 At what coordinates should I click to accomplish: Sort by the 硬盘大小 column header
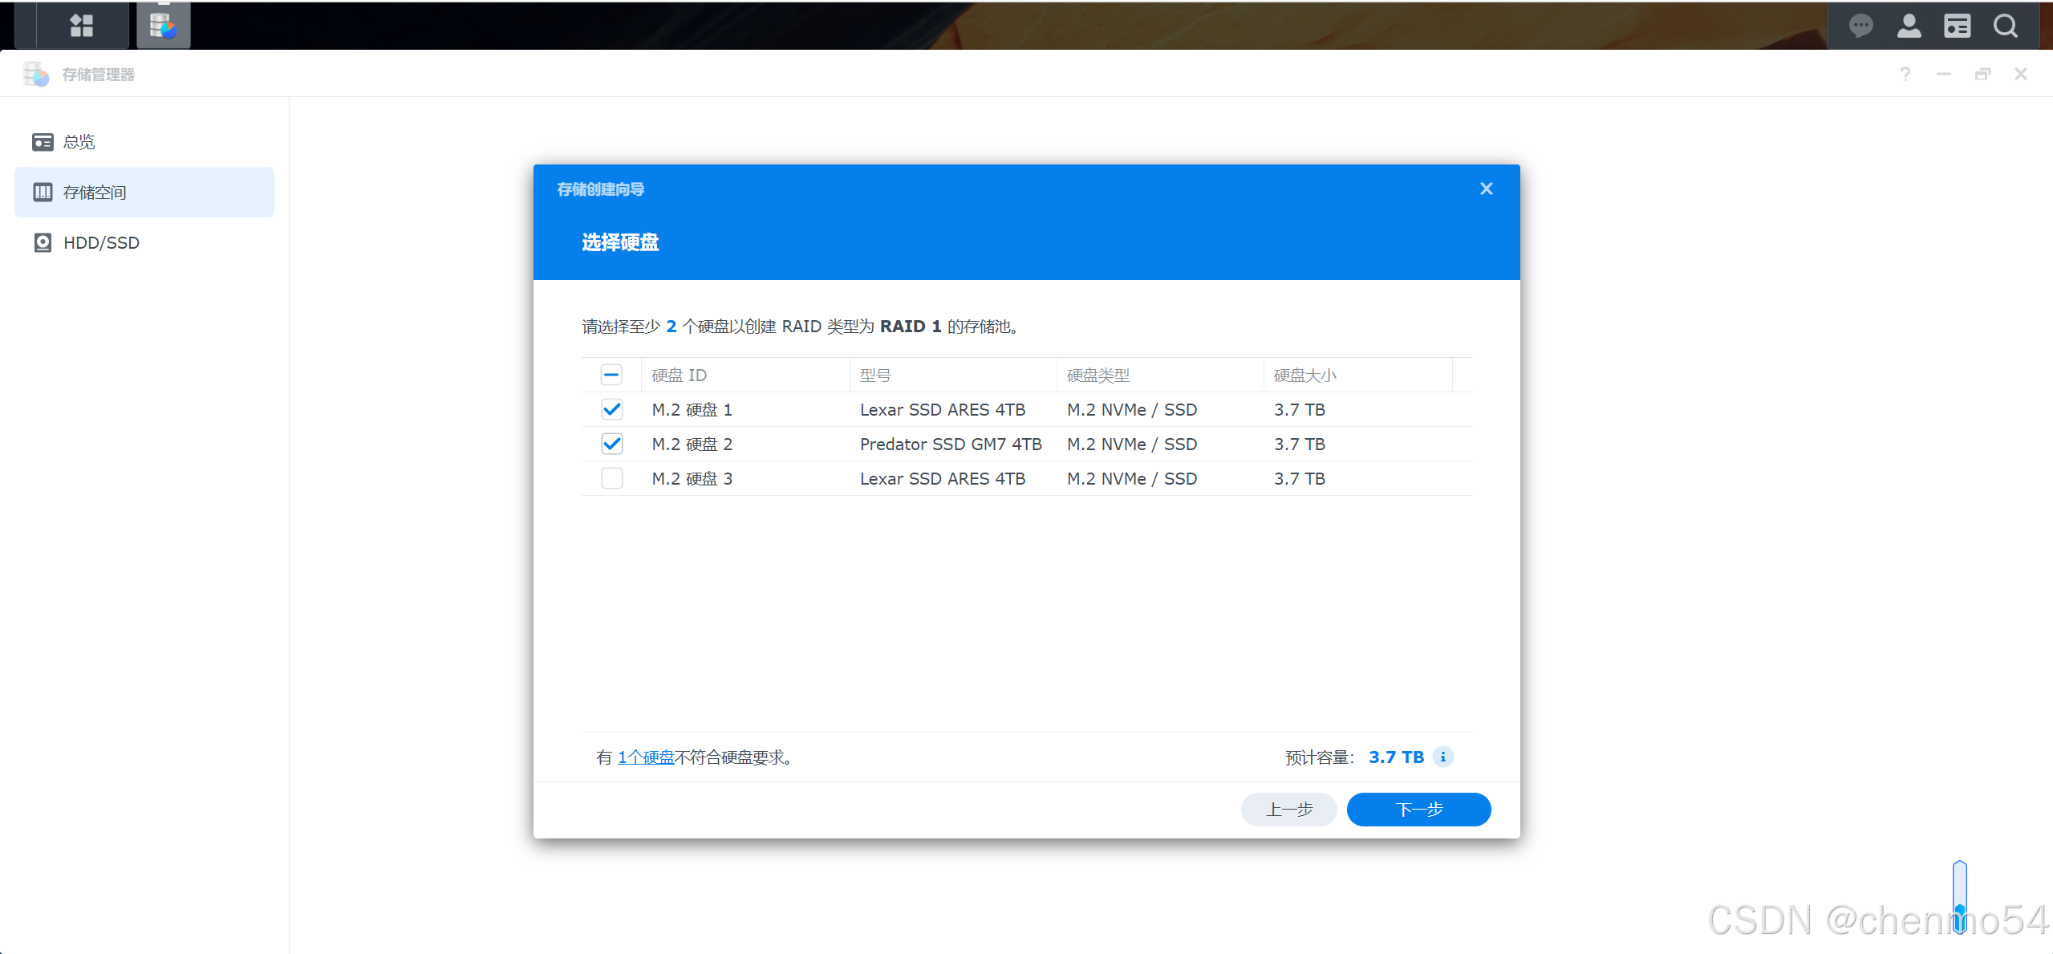1304,375
